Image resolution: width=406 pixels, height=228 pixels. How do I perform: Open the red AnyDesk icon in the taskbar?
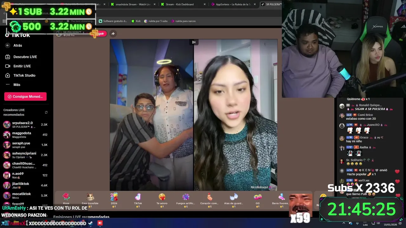tap(100, 223)
